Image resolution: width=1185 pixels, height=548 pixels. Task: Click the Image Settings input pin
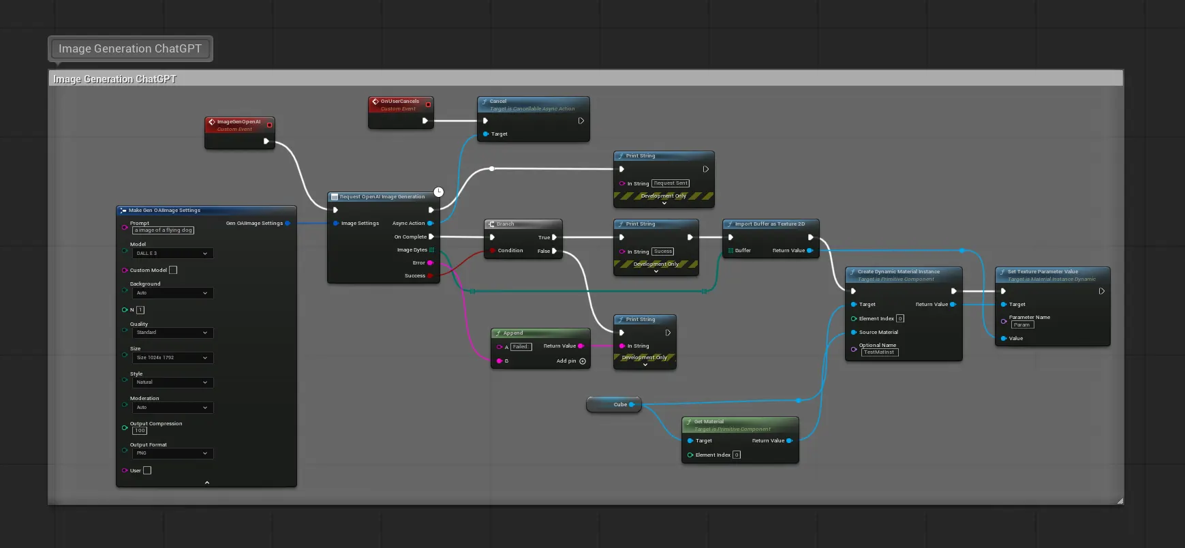pos(336,223)
